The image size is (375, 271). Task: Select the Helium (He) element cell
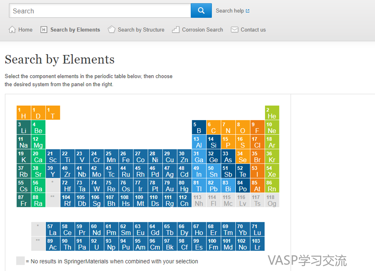point(272,113)
